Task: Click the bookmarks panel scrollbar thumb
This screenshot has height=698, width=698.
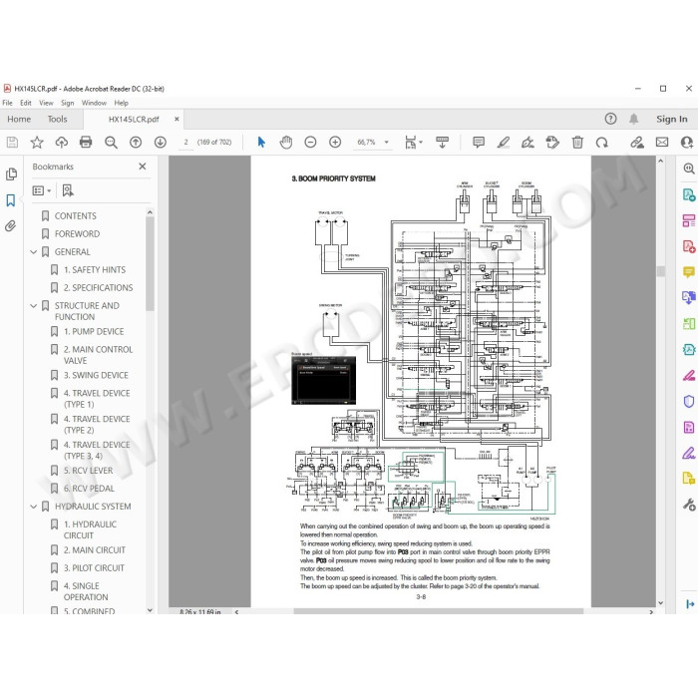Action: pos(150,263)
